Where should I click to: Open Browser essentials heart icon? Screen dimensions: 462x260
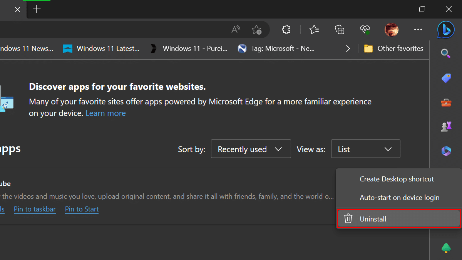(365, 30)
